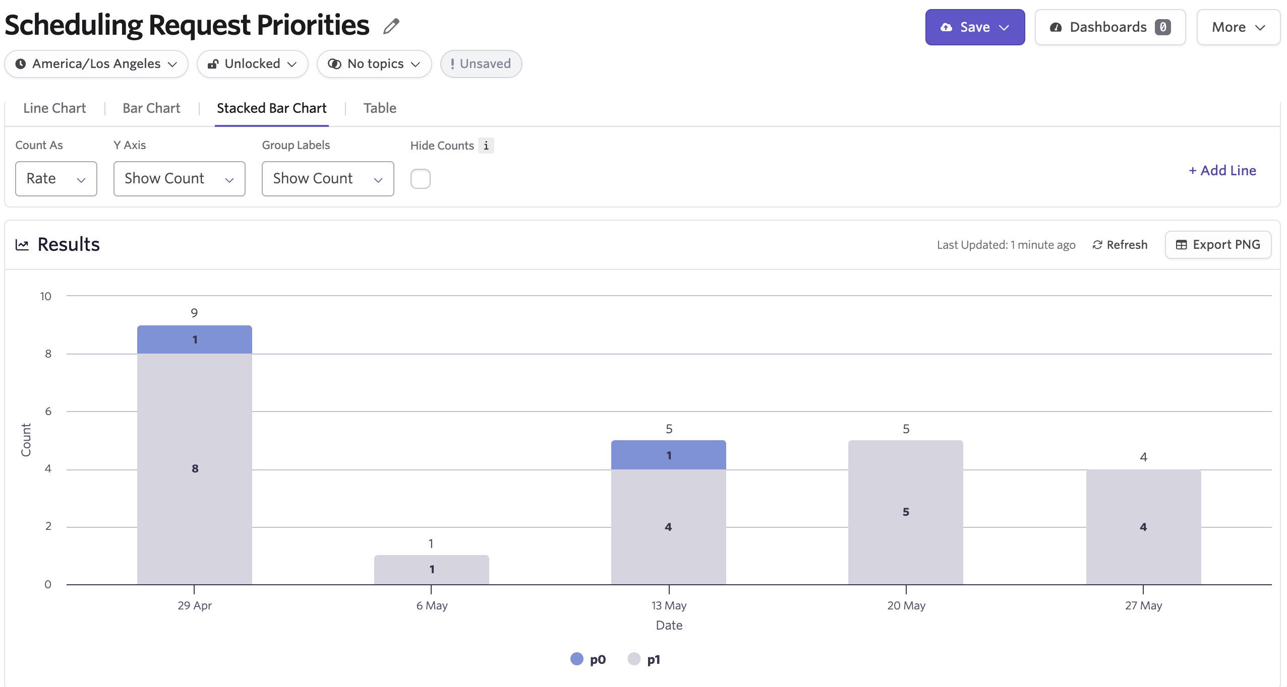Open the Count As Rate dropdown
This screenshot has width=1287, height=687.
click(x=56, y=179)
